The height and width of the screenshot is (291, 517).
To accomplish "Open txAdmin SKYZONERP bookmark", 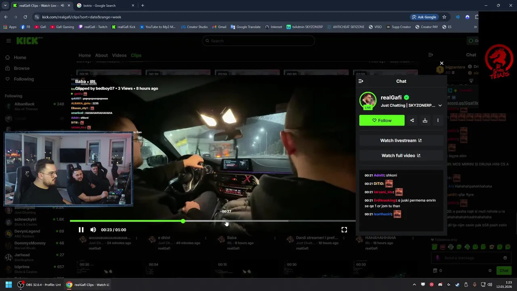I will (x=304, y=27).
